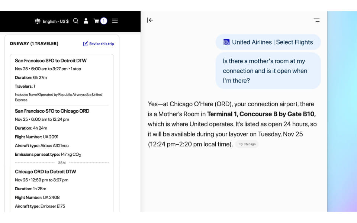This screenshot has height=223, width=357.
Task: Click United Airlines logo in chat chip
Action: click(226, 42)
